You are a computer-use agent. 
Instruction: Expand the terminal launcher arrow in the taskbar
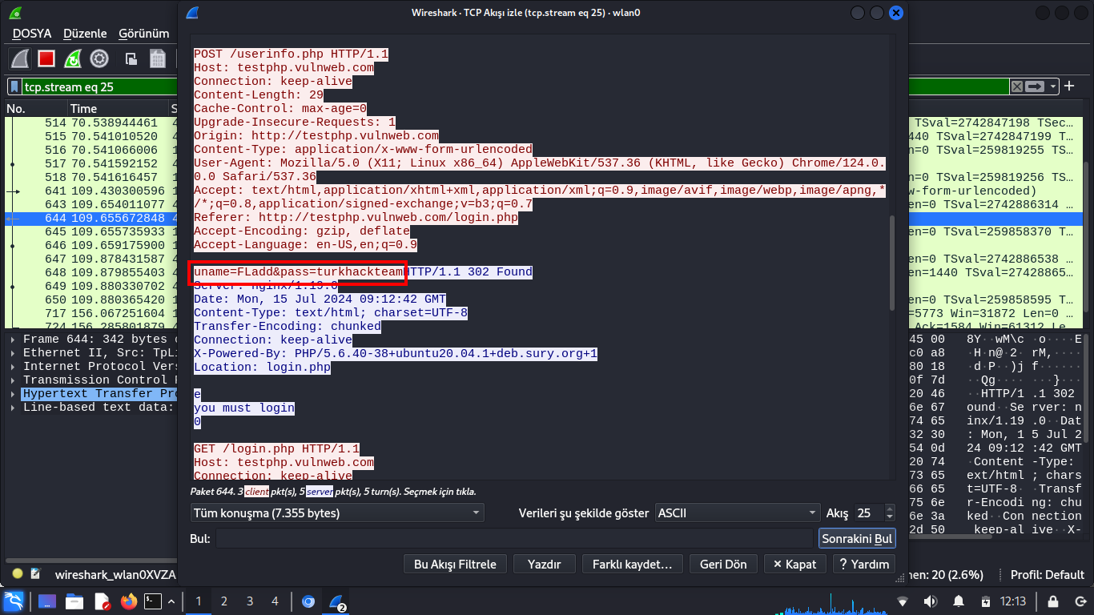[171, 601]
